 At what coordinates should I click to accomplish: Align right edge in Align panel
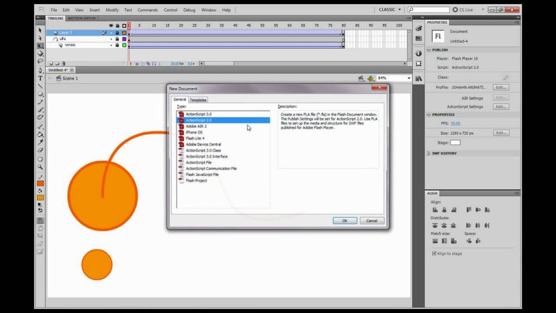453,210
